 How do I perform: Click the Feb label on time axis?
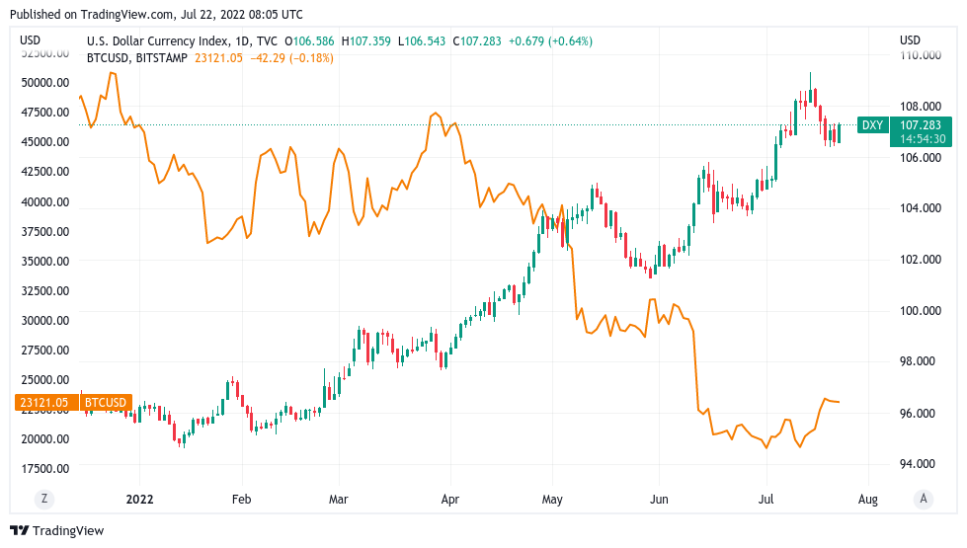point(241,500)
